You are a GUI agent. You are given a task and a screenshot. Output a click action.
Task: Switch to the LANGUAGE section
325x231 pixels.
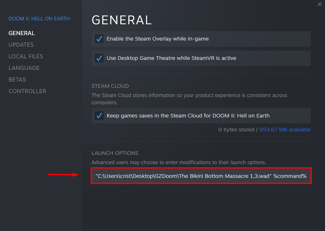24,68
